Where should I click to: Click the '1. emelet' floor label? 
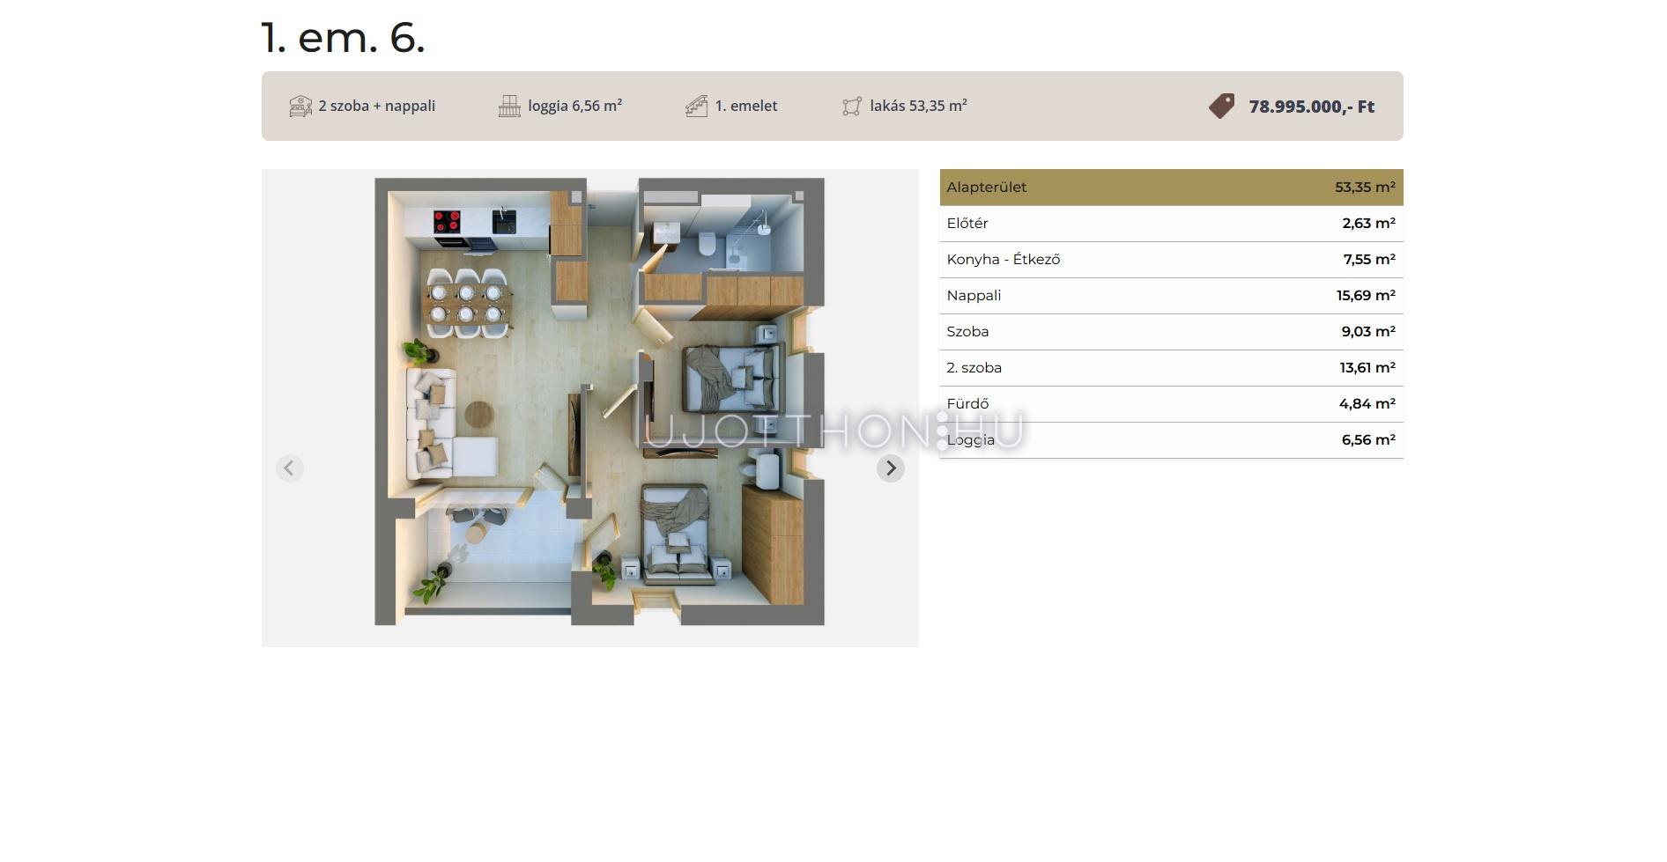[x=745, y=107]
